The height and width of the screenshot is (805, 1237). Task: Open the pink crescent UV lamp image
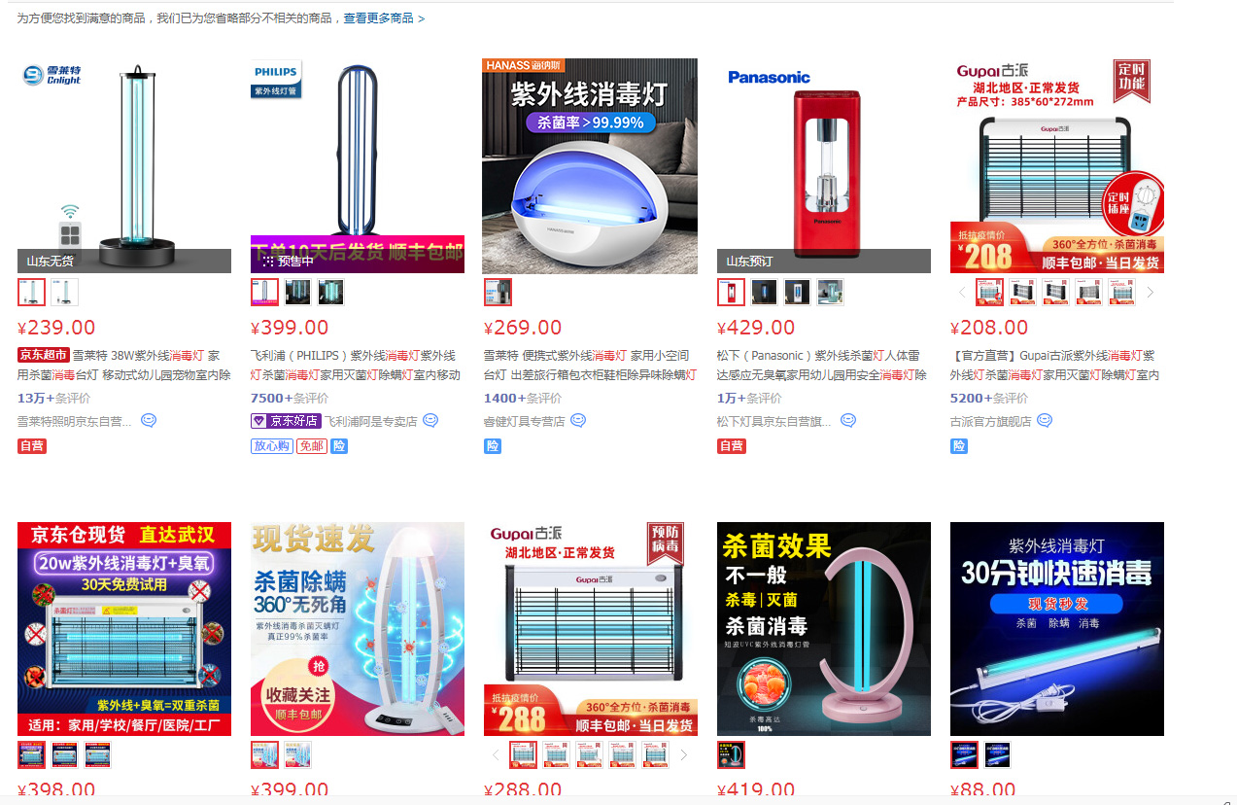824,629
